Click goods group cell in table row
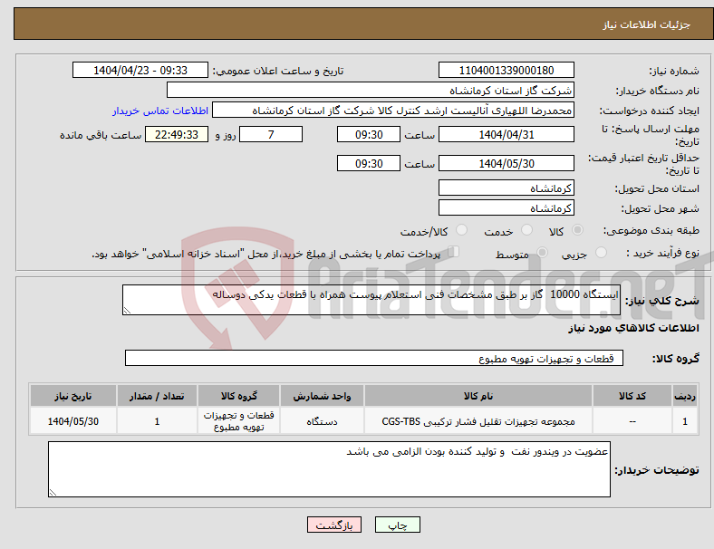This screenshot has height=549, width=714. [238, 421]
